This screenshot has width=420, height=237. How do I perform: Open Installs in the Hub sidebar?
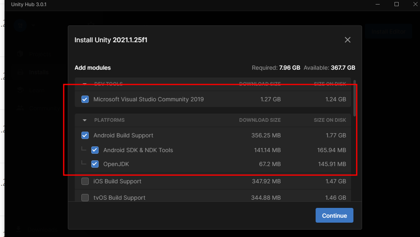(x=39, y=72)
